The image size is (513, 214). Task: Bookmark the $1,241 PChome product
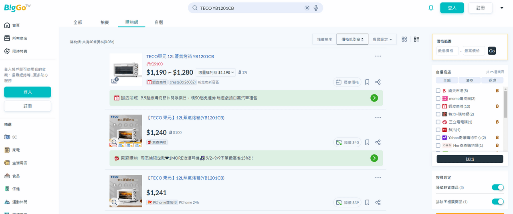pyautogui.click(x=367, y=202)
